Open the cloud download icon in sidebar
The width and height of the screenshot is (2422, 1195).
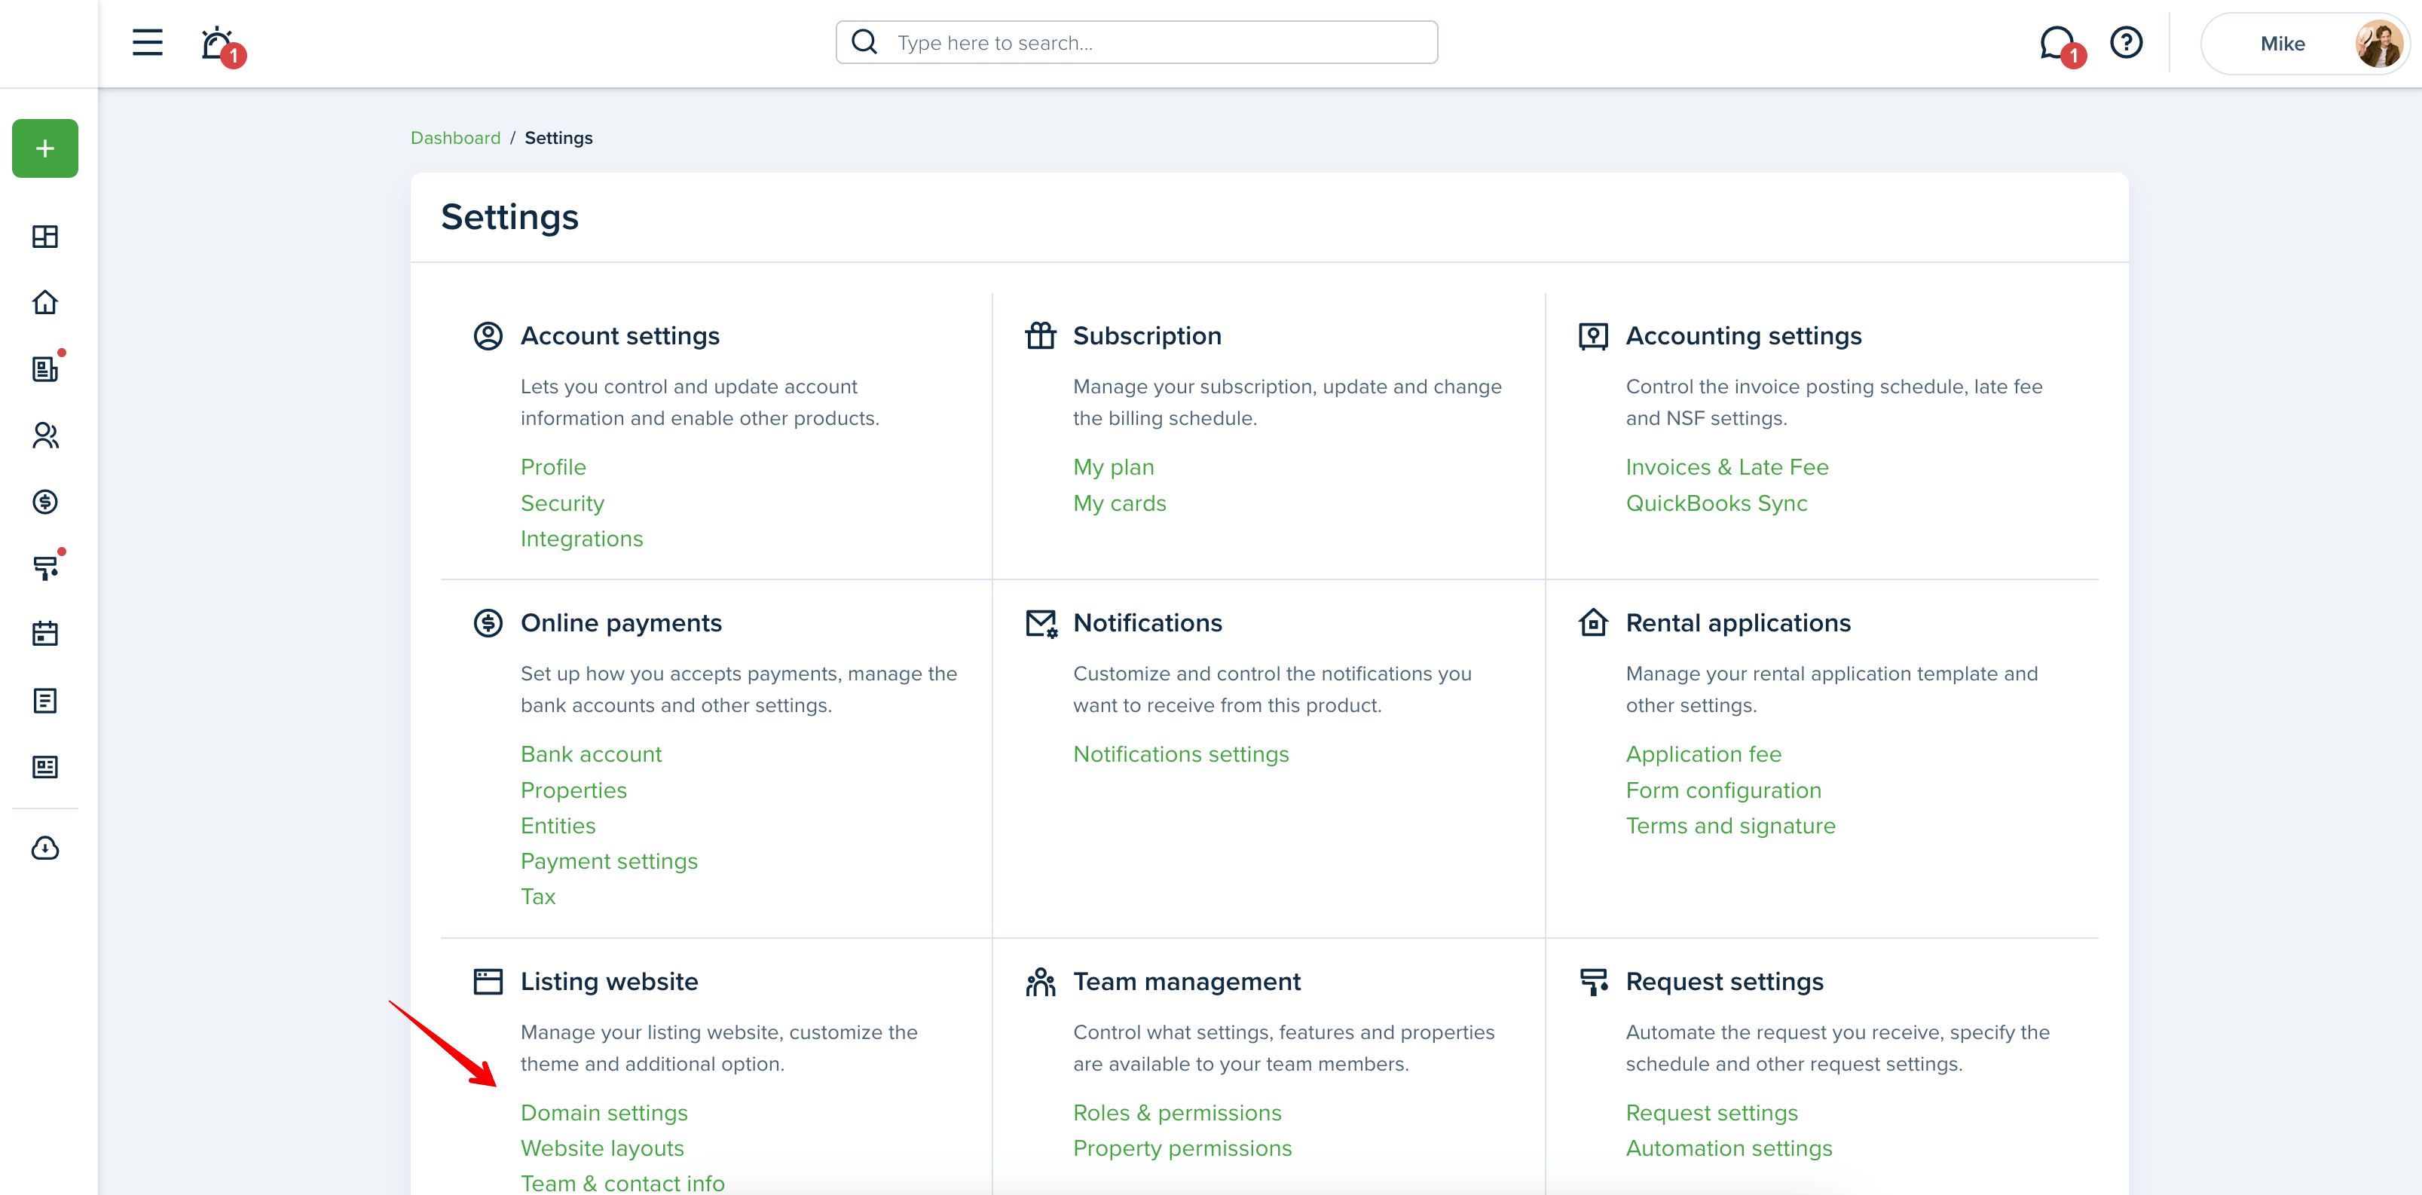[45, 849]
